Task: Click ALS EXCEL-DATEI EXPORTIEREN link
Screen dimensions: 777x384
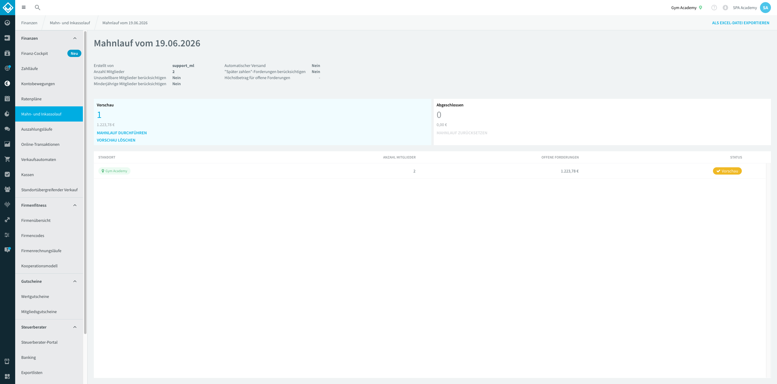Action: click(741, 23)
